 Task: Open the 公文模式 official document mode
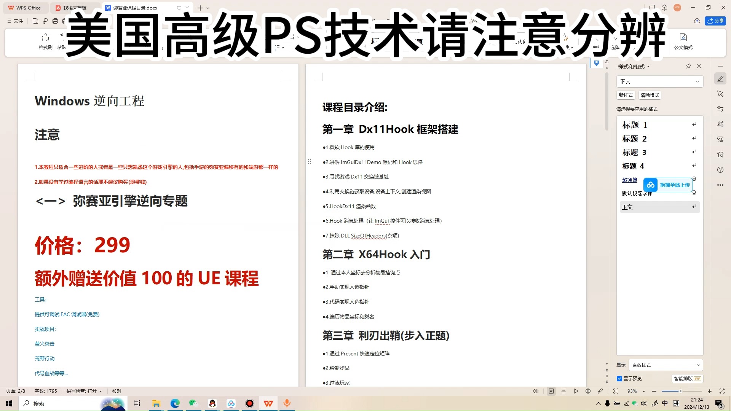683,41
